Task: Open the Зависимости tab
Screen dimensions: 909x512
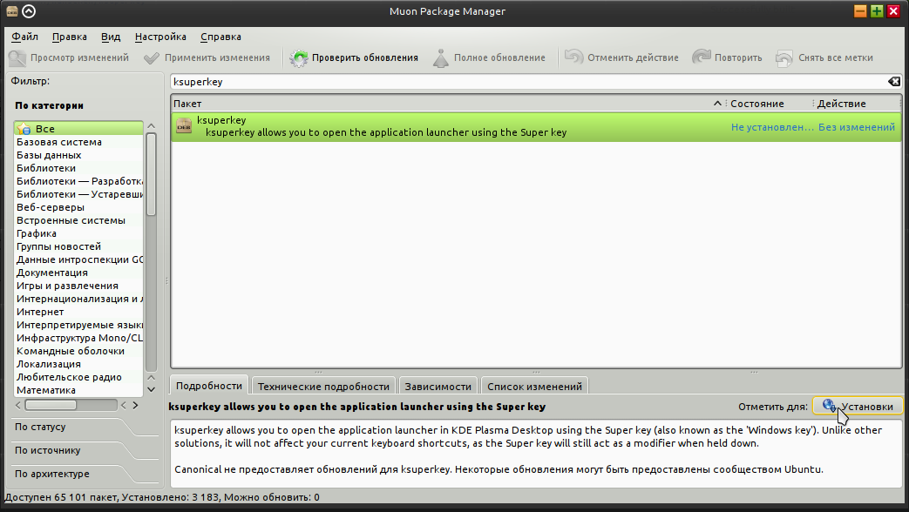Action: pos(438,387)
